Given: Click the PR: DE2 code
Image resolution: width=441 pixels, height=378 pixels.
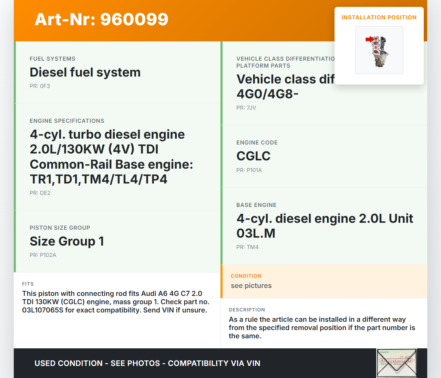Looking at the screenshot, I should pos(40,193).
